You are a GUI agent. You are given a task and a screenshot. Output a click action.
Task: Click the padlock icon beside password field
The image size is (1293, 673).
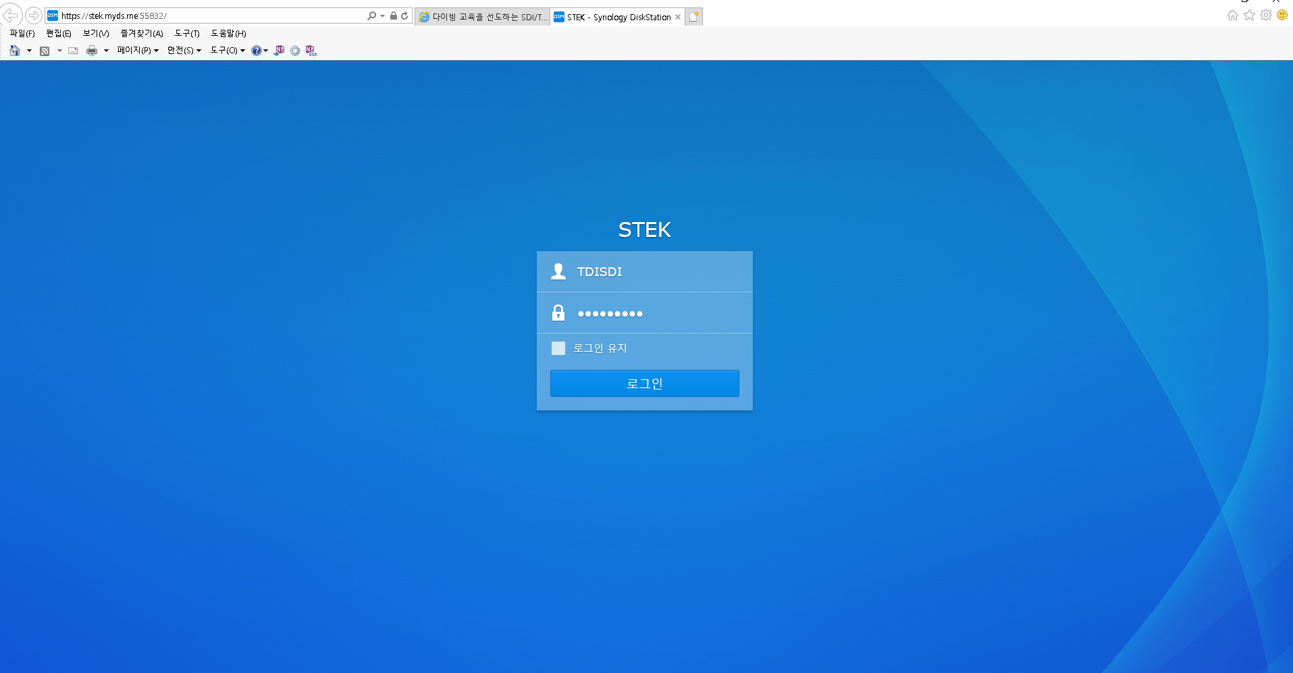558,313
